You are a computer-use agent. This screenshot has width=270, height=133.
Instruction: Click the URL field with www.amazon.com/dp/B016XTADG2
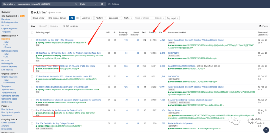point(46,4)
